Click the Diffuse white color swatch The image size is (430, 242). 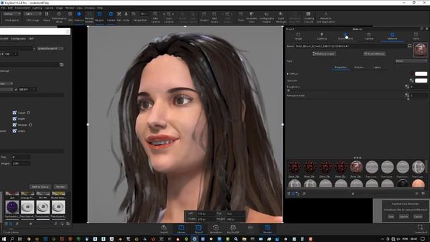point(421,73)
